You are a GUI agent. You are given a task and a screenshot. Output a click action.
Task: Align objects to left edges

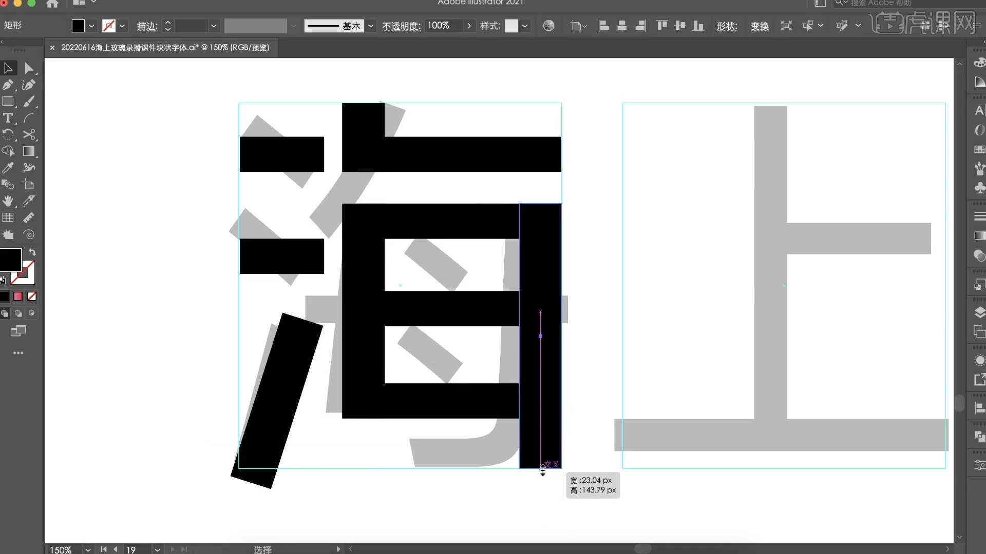coord(604,26)
